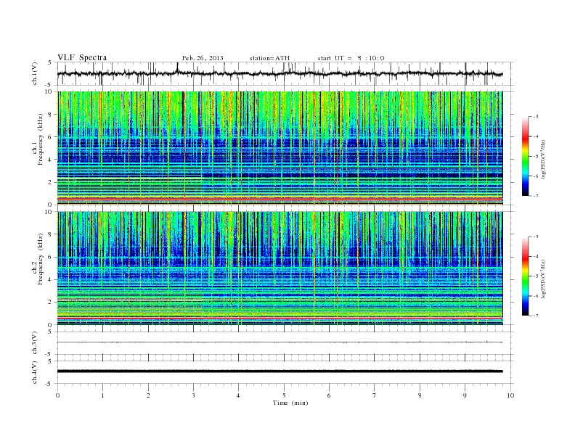Click the "2" kHz tick on ch.2 spectrogram axis
The height and width of the screenshot is (444, 575).
point(51,303)
